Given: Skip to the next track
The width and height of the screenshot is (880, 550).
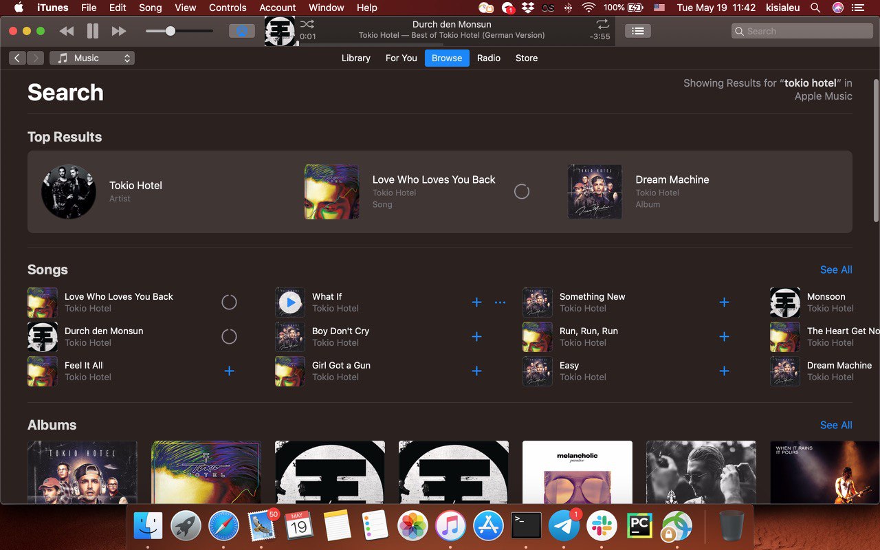Looking at the screenshot, I should (x=119, y=31).
